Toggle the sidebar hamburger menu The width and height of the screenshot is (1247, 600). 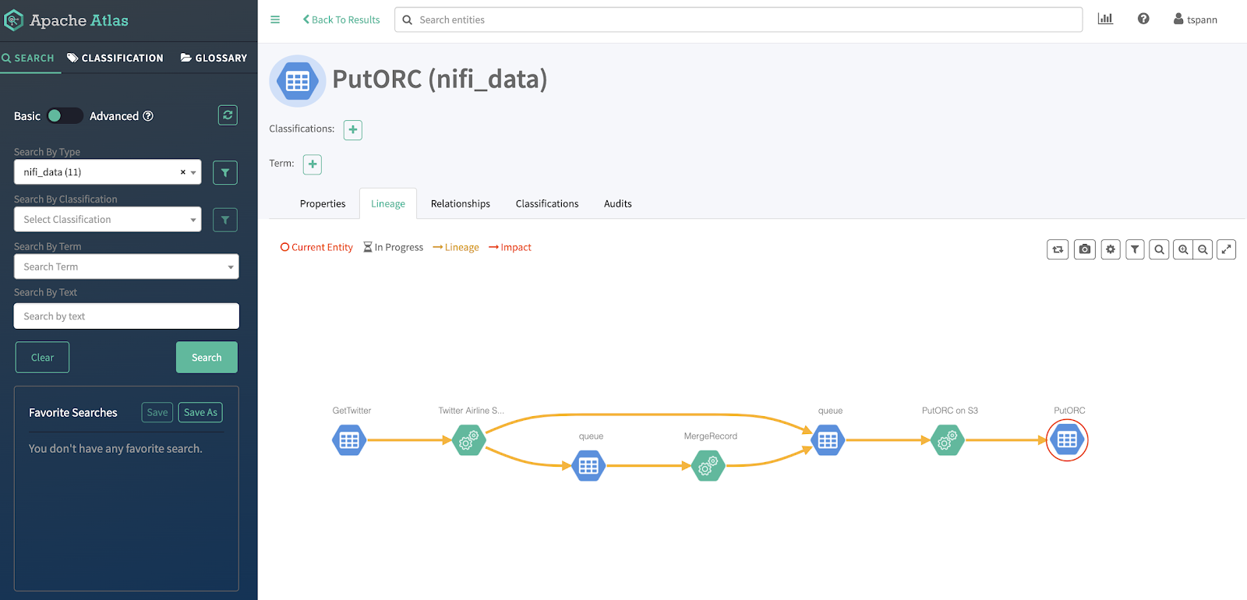(x=275, y=19)
